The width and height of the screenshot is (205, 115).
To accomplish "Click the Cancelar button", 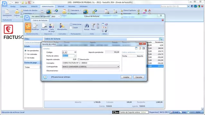I will [x=139, y=77].
